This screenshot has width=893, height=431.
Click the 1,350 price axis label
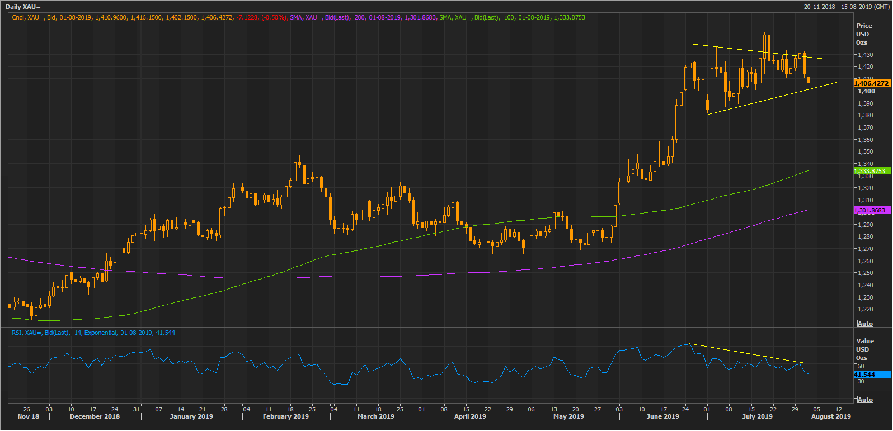865,151
